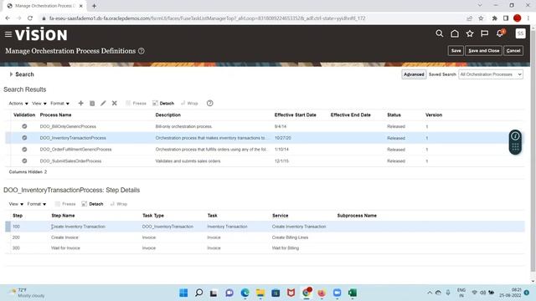Click the page vertical scrollbar
This screenshot has width=536, height=301.
point(533,150)
